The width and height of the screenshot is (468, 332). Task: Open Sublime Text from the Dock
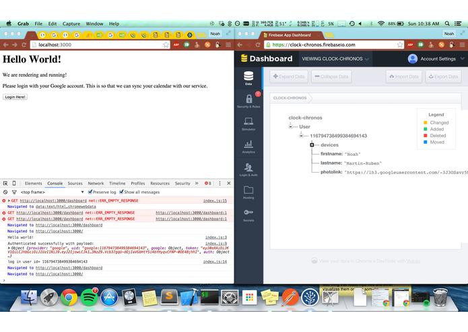tap(169, 296)
